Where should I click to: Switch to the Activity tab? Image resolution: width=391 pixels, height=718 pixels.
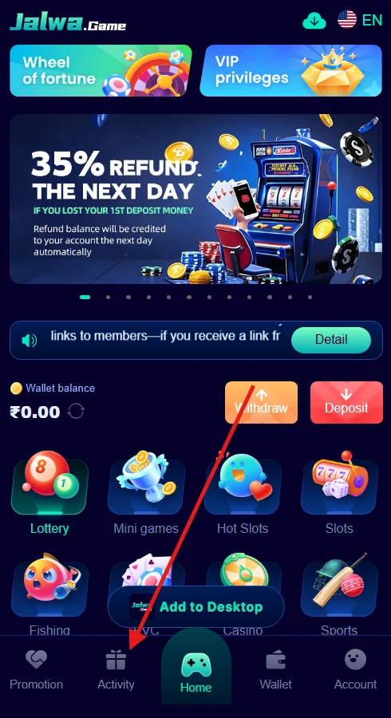(x=116, y=669)
